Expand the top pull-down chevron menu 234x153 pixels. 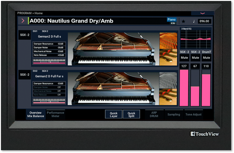tap(202, 14)
